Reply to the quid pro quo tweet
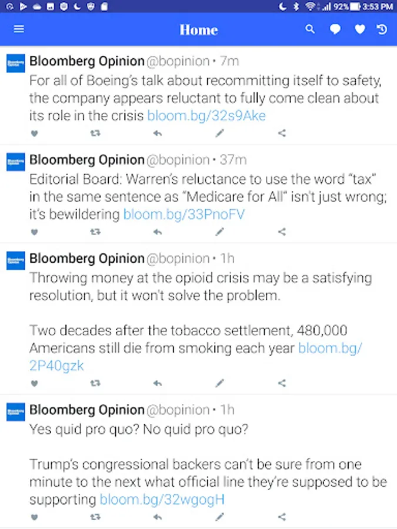 (158, 517)
